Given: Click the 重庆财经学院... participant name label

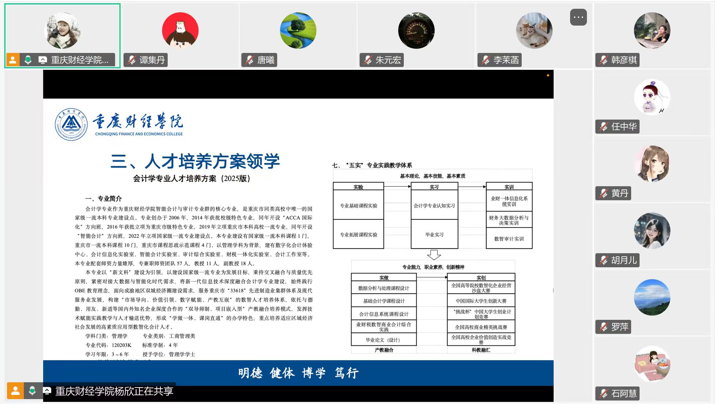Looking at the screenshot, I should [x=80, y=60].
